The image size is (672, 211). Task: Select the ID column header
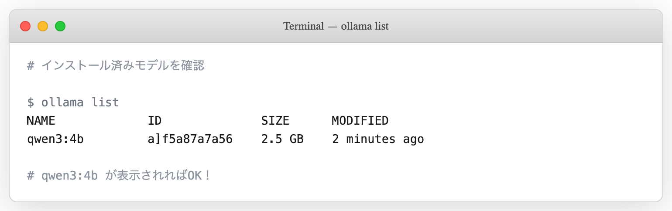(155, 121)
